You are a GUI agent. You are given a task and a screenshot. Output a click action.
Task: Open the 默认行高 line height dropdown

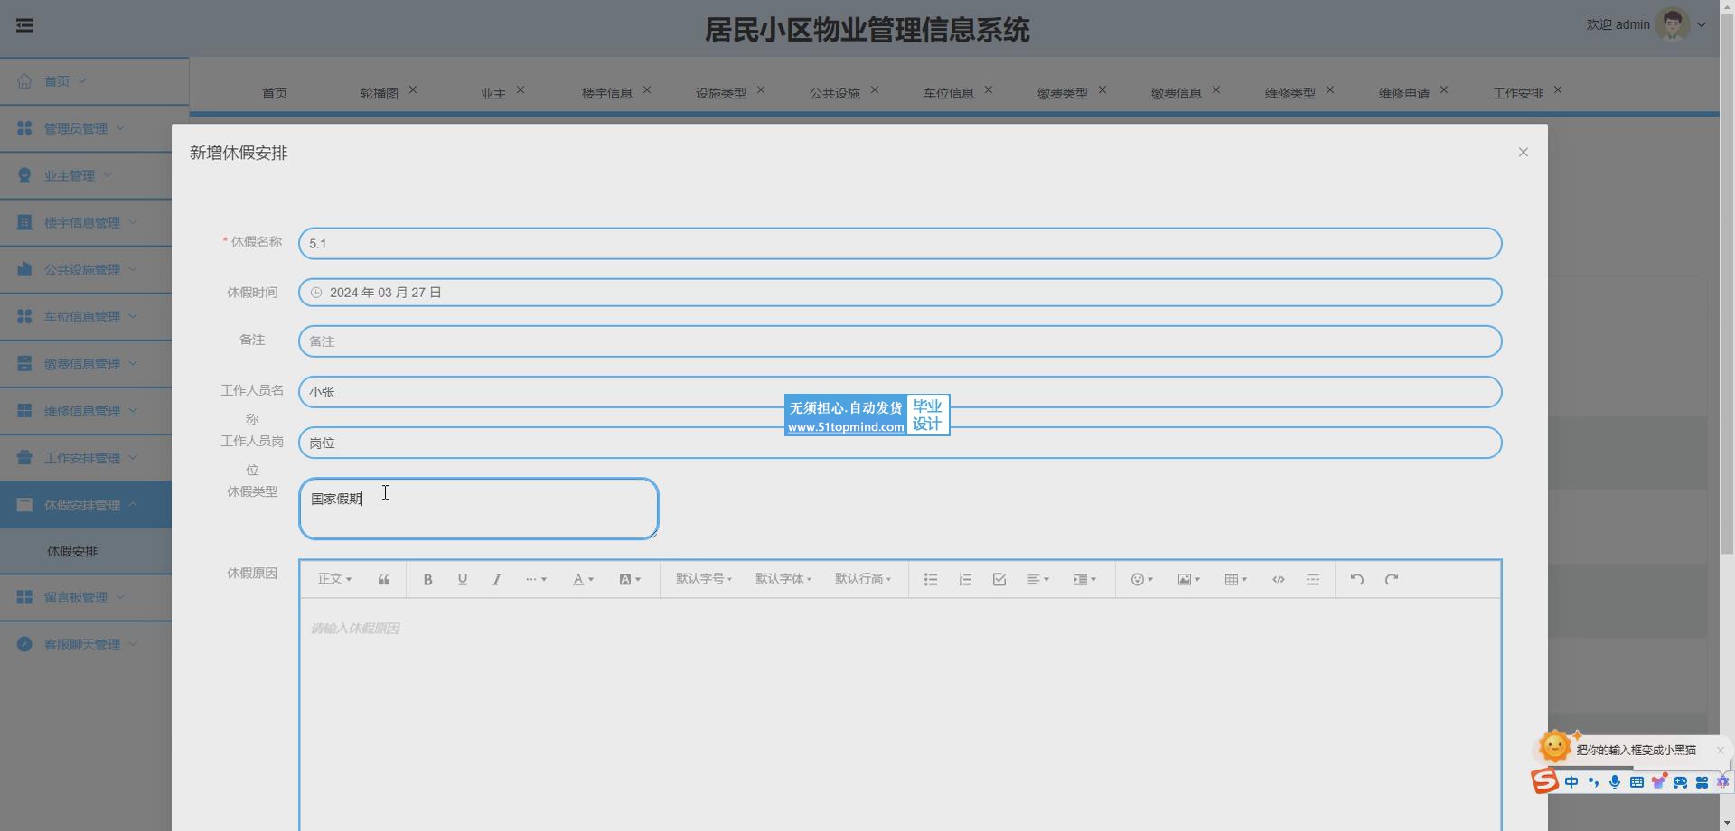pyautogui.click(x=863, y=579)
